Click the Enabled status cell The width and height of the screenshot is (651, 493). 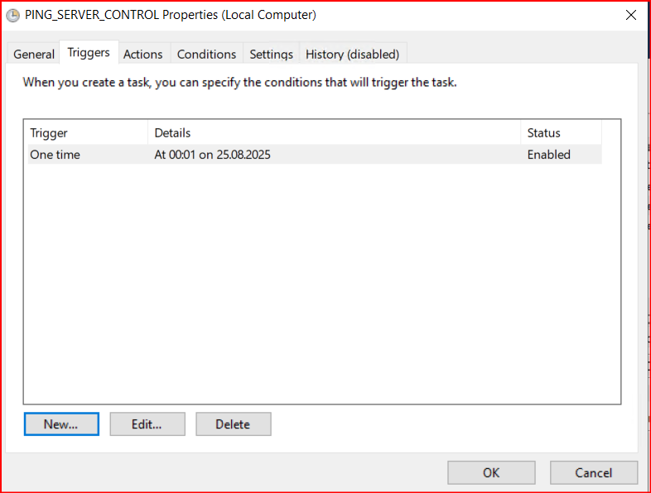(549, 155)
